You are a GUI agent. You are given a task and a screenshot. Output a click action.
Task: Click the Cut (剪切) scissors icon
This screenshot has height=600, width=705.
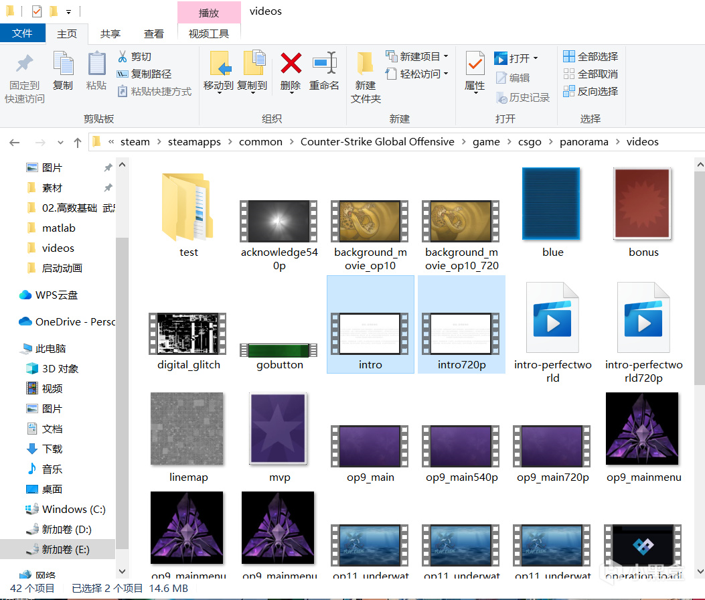pos(123,57)
